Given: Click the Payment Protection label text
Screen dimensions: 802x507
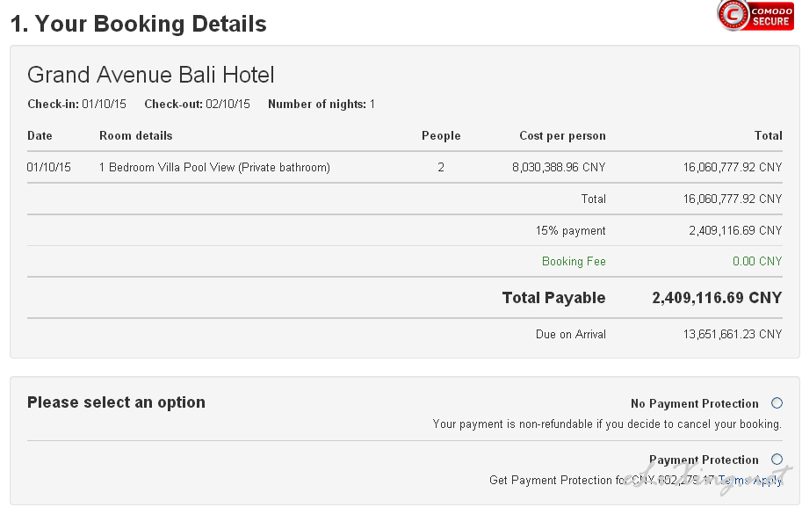Looking at the screenshot, I should pyautogui.click(x=704, y=460).
